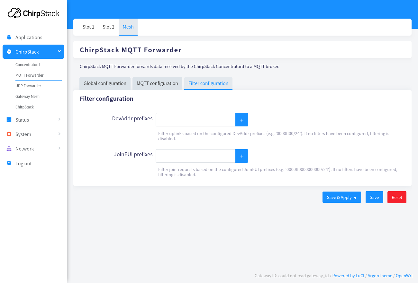The image size is (418, 283).
Task: Click the Gateway ID footer text
Action: coord(292,276)
